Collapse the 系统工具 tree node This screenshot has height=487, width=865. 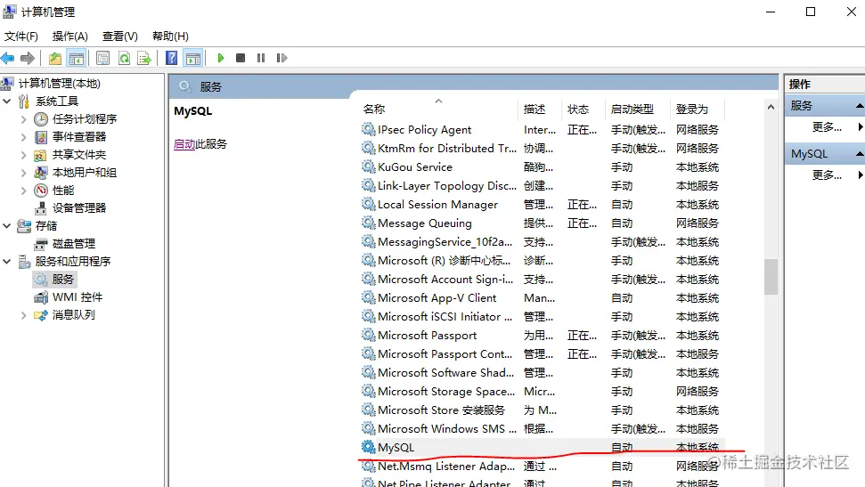[x=7, y=101]
